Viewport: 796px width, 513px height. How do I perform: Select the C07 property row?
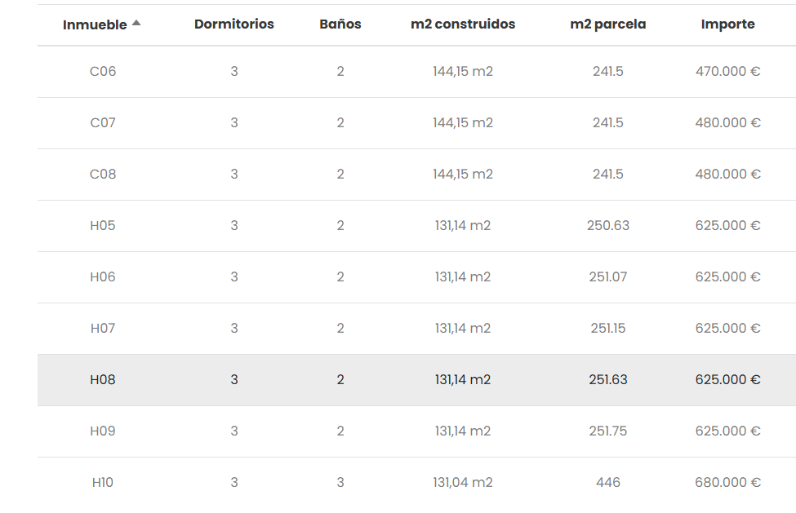coord(103,123)
